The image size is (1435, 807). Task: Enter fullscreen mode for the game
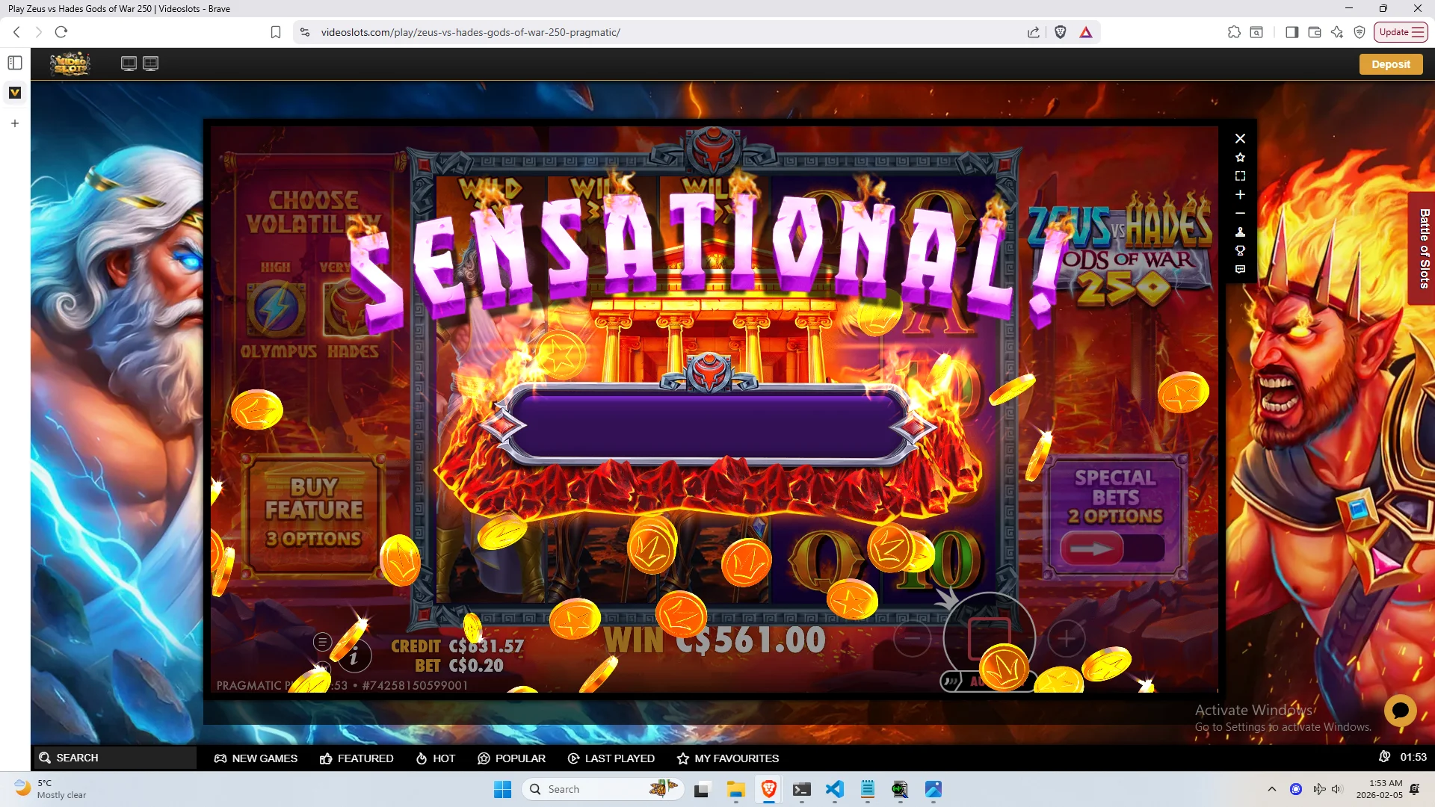[x=1240, y=176]
